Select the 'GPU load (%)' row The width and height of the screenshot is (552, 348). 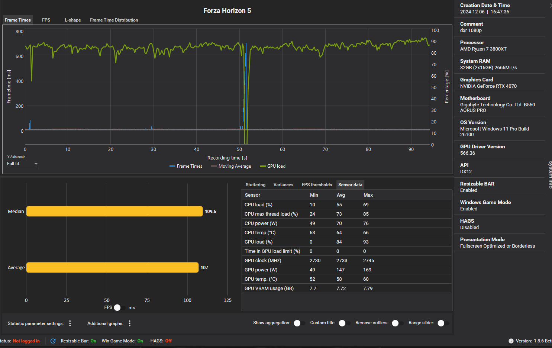click(346, 242)
